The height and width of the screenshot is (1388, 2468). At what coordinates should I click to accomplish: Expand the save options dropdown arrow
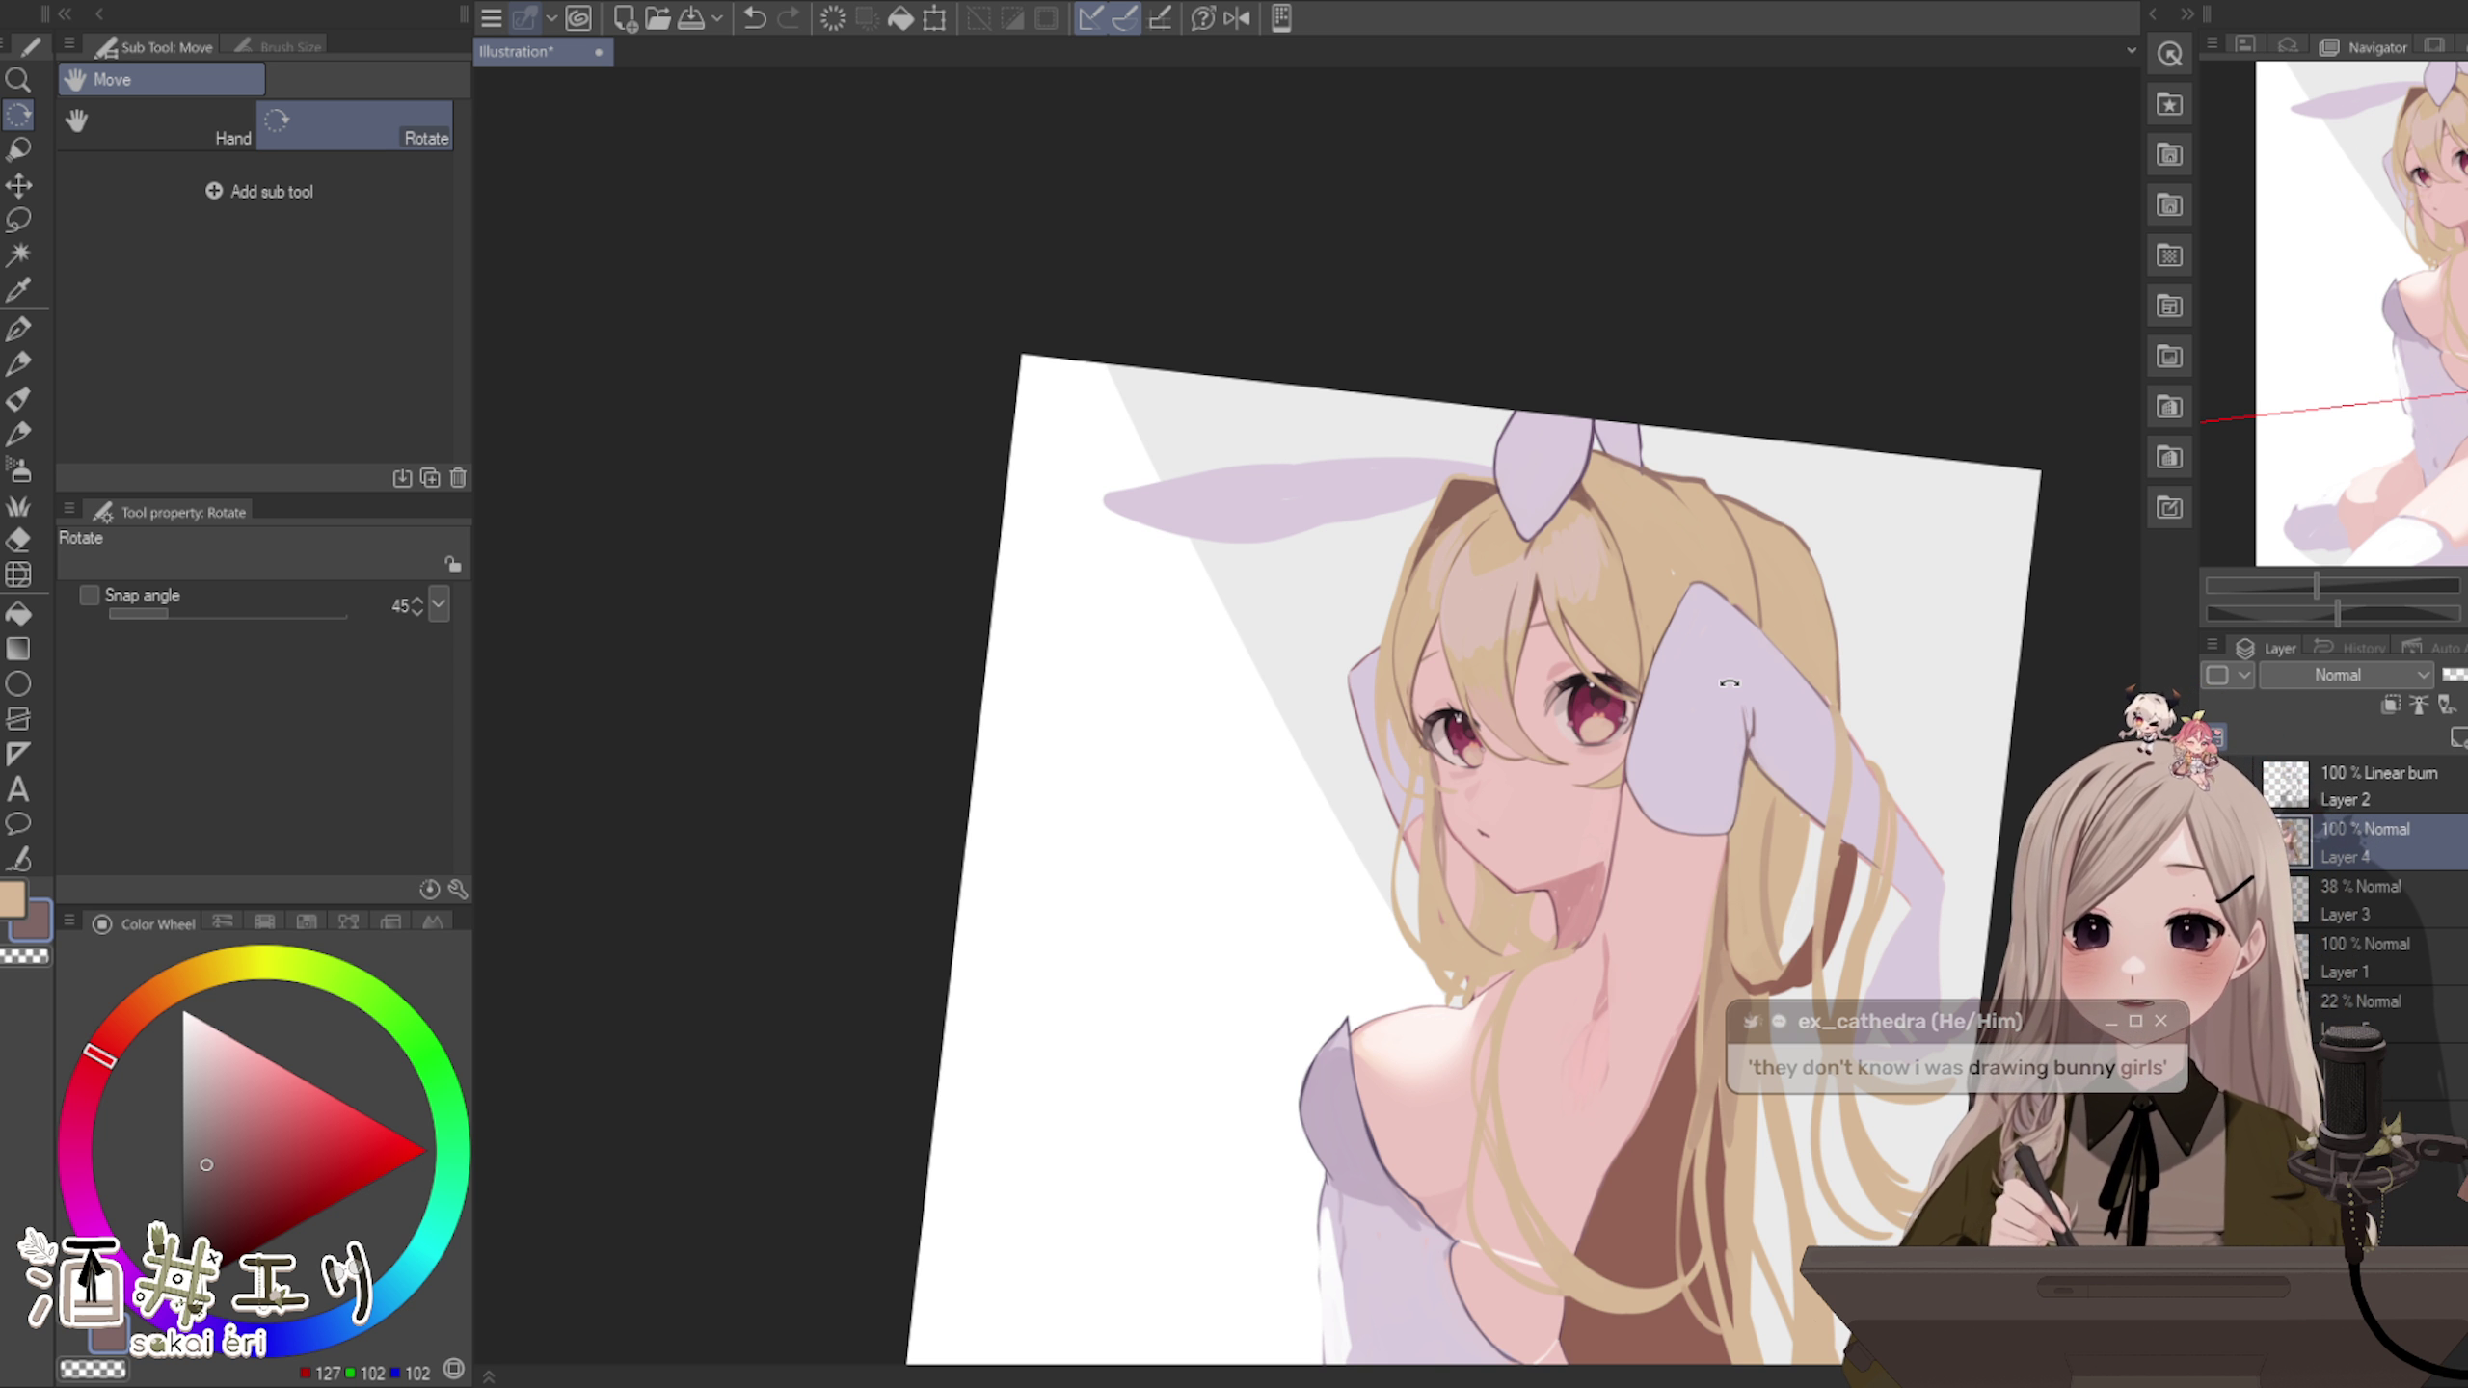point(716,18)
